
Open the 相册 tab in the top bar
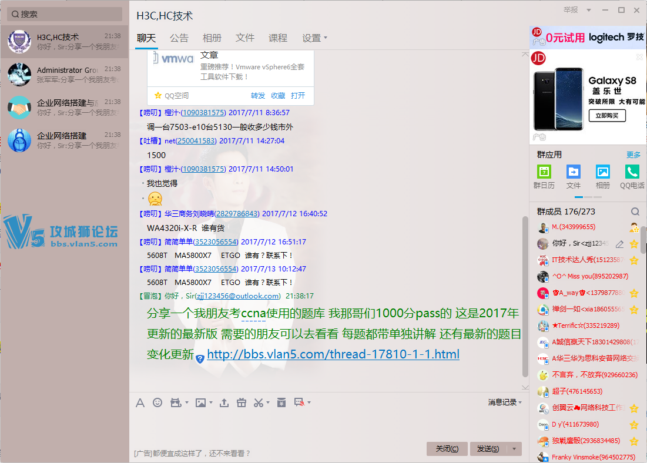pyautogui.click(x=212, y=38)
